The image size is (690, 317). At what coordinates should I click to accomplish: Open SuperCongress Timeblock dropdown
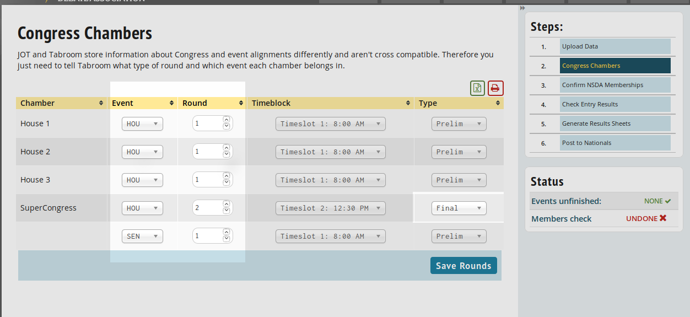pyautogui.click(x=330, y=208)
